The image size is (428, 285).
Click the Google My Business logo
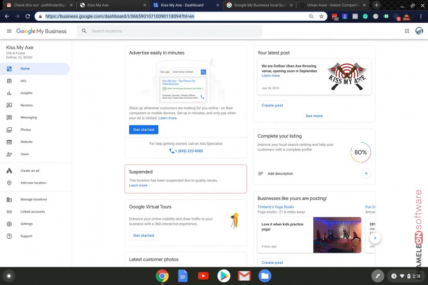[41, 31]
